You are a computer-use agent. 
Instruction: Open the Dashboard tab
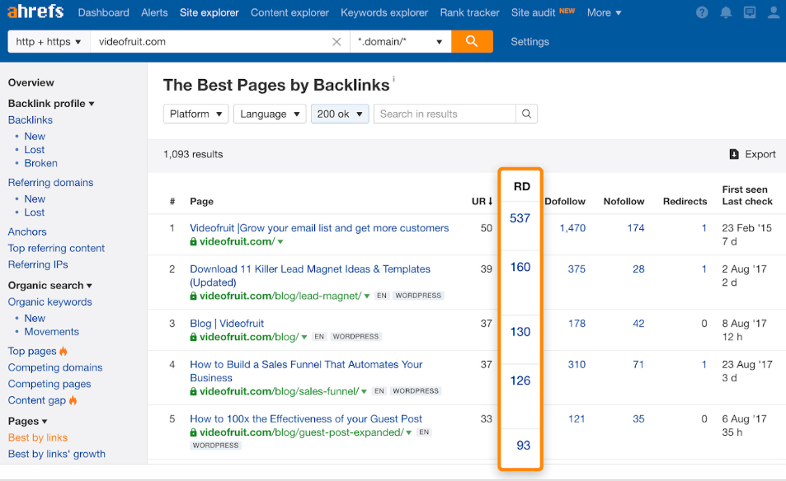pos(103,12)
